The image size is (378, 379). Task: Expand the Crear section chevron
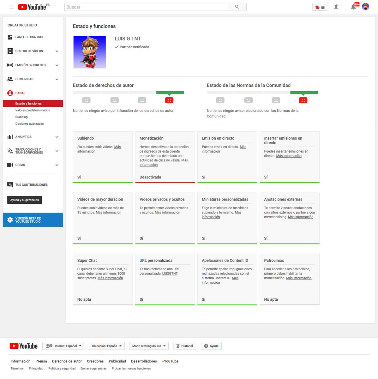(57, 165)
